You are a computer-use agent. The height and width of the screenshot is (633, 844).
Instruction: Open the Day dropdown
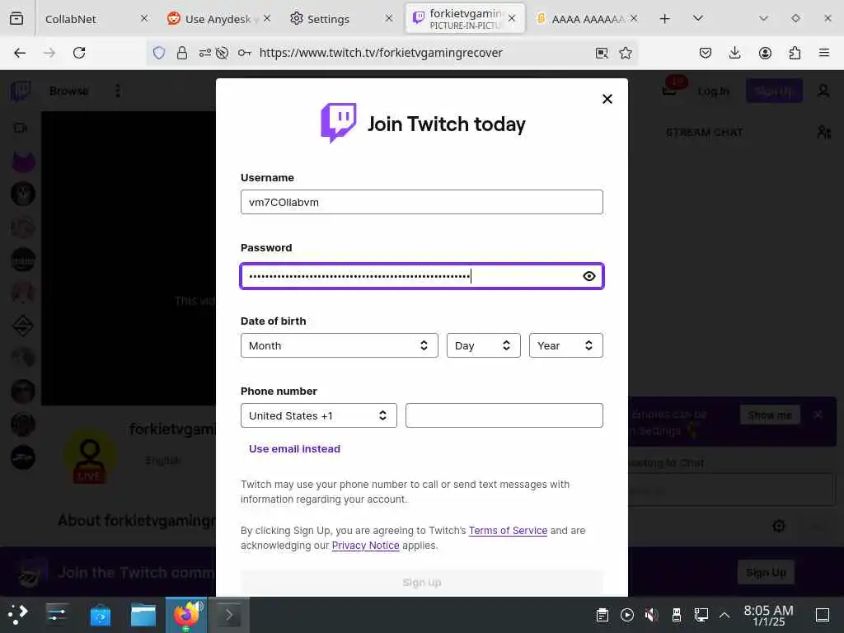tap(483, 345)
